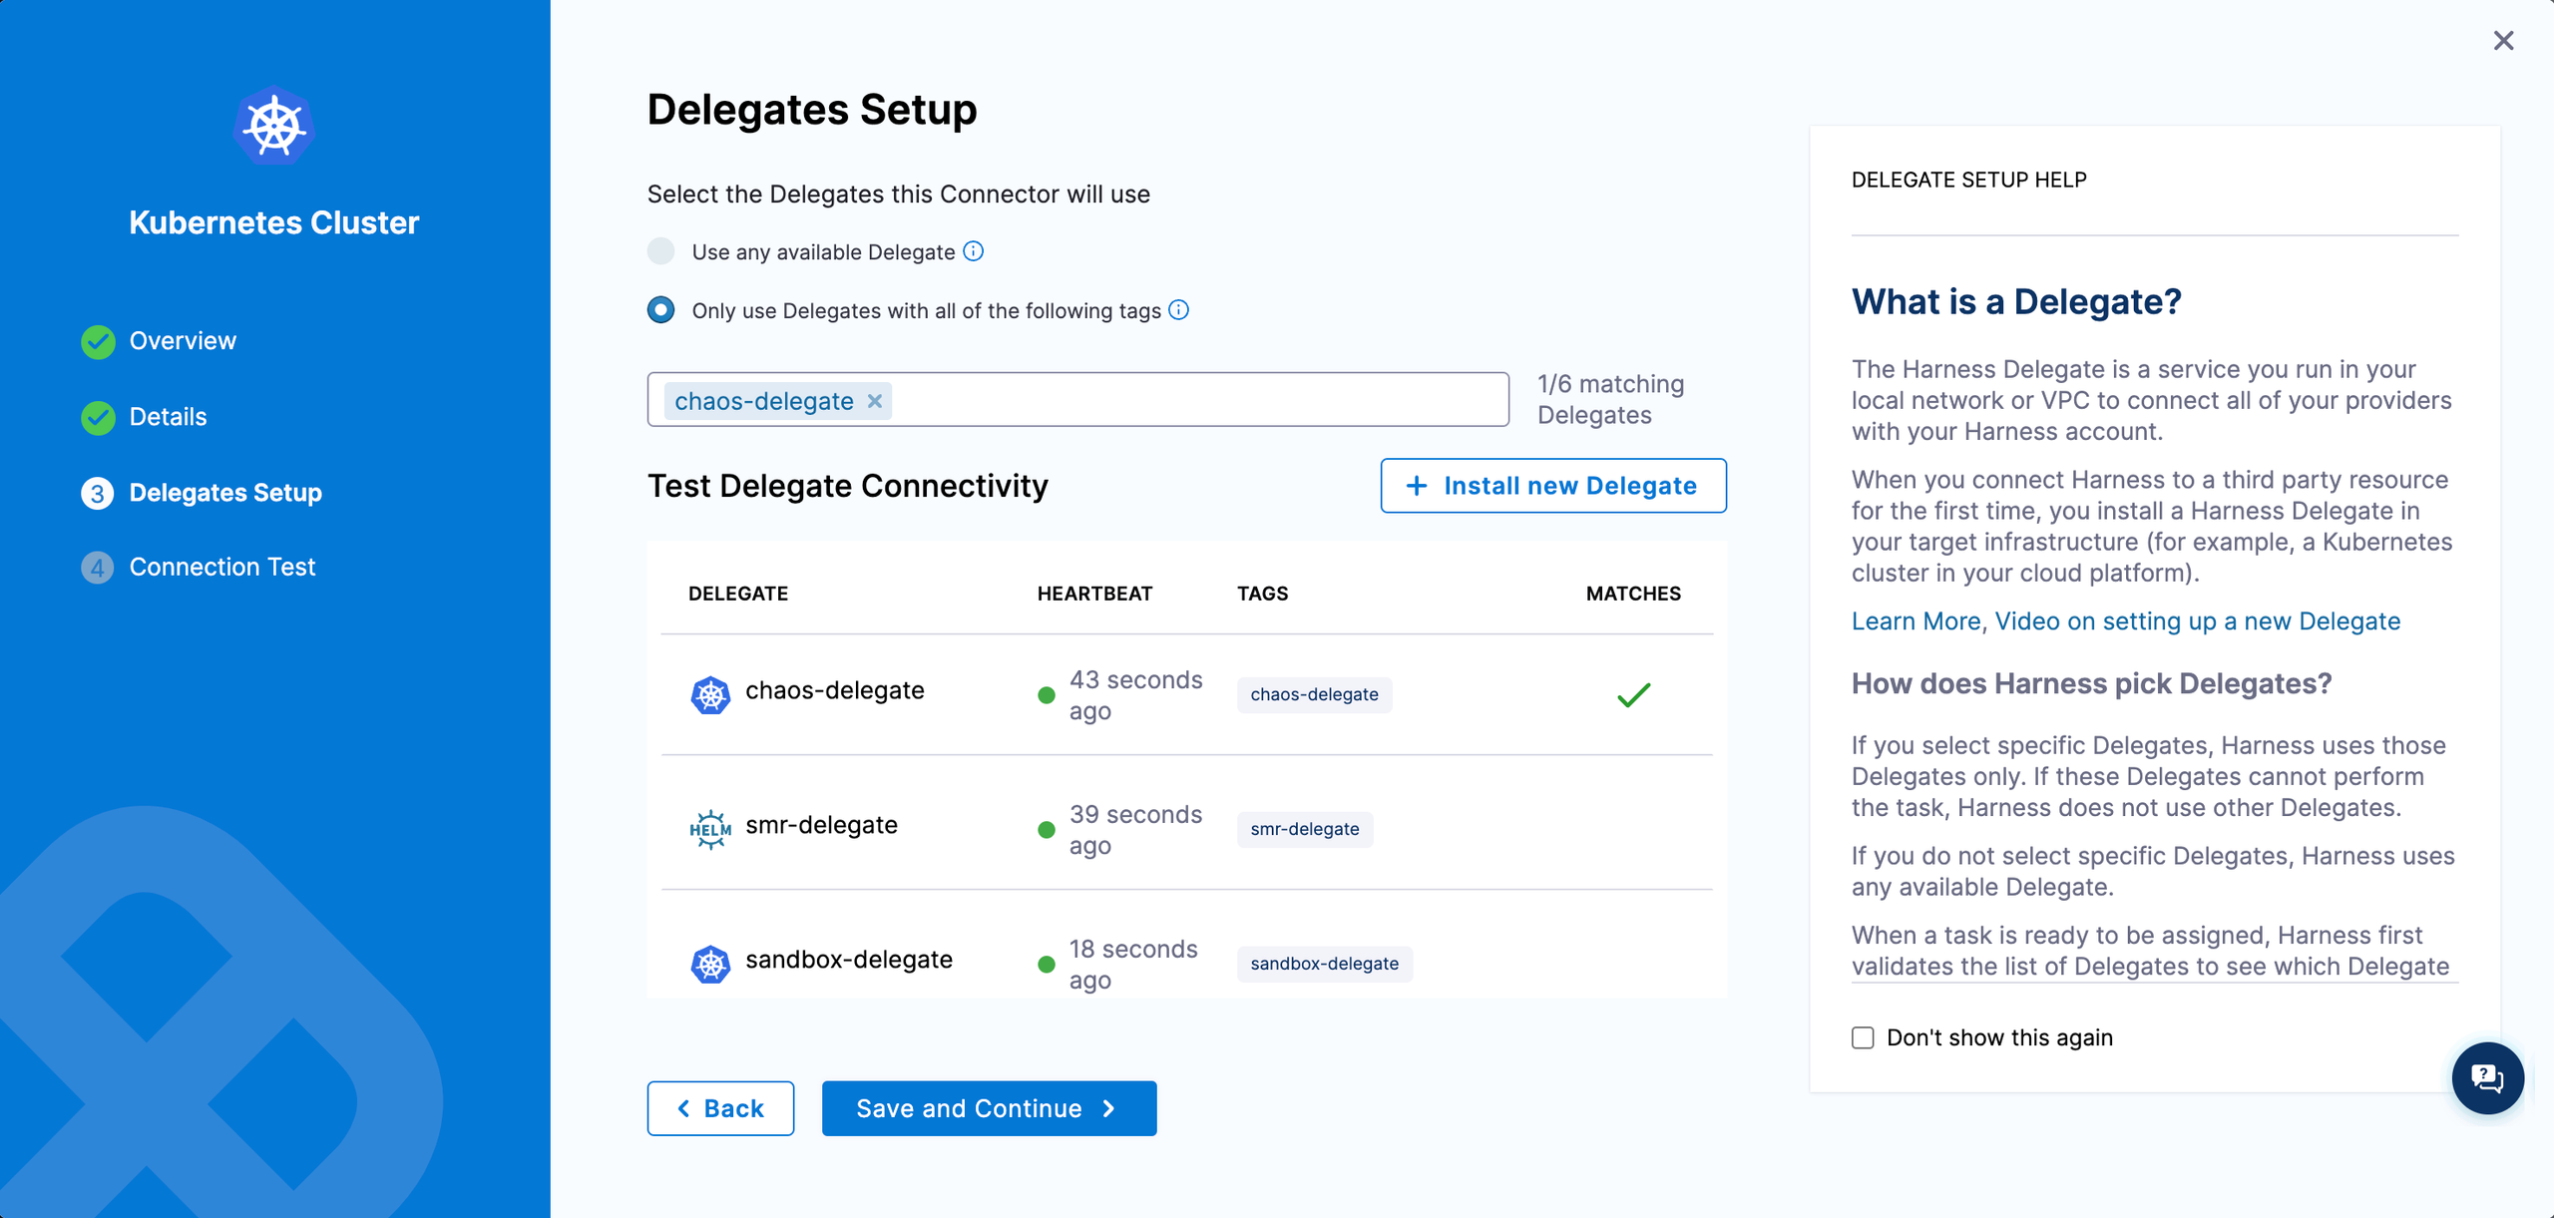This screenshot has width=2554, height=1218.
Task: Click the green checkmark under chaos-delegate Matches
Action: coord(1633,692)
